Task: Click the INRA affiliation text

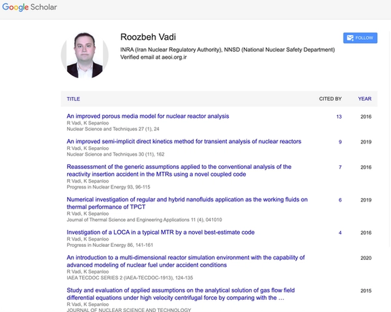Action: pos(227,50)
